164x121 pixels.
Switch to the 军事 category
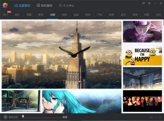pos(135,15)
